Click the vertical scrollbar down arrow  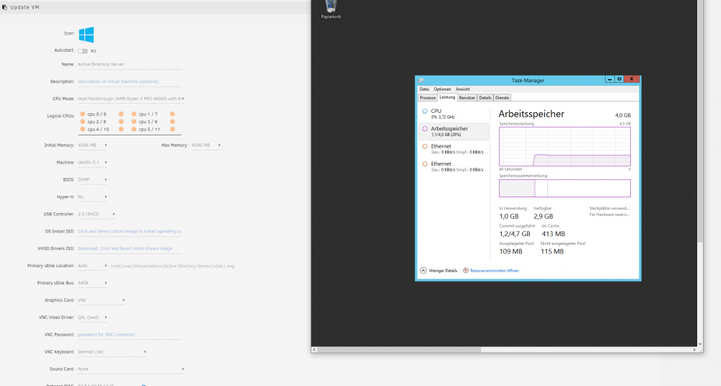point(700,344)
